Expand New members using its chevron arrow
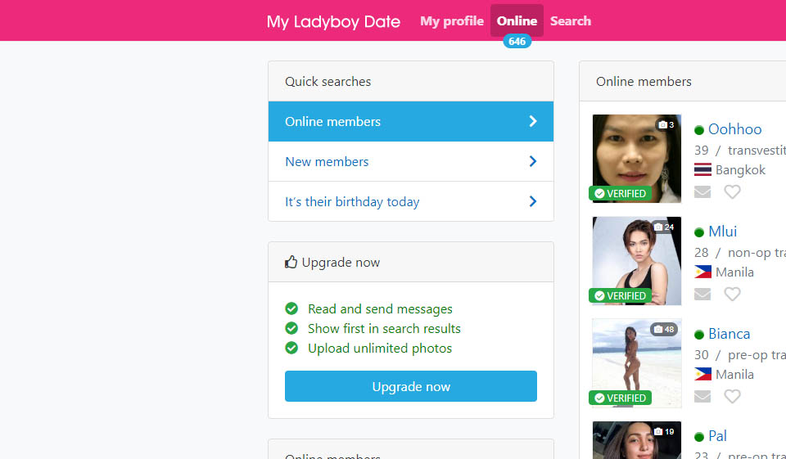 533,162
